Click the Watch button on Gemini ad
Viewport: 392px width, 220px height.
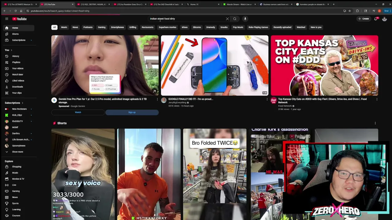pos(78,112)
